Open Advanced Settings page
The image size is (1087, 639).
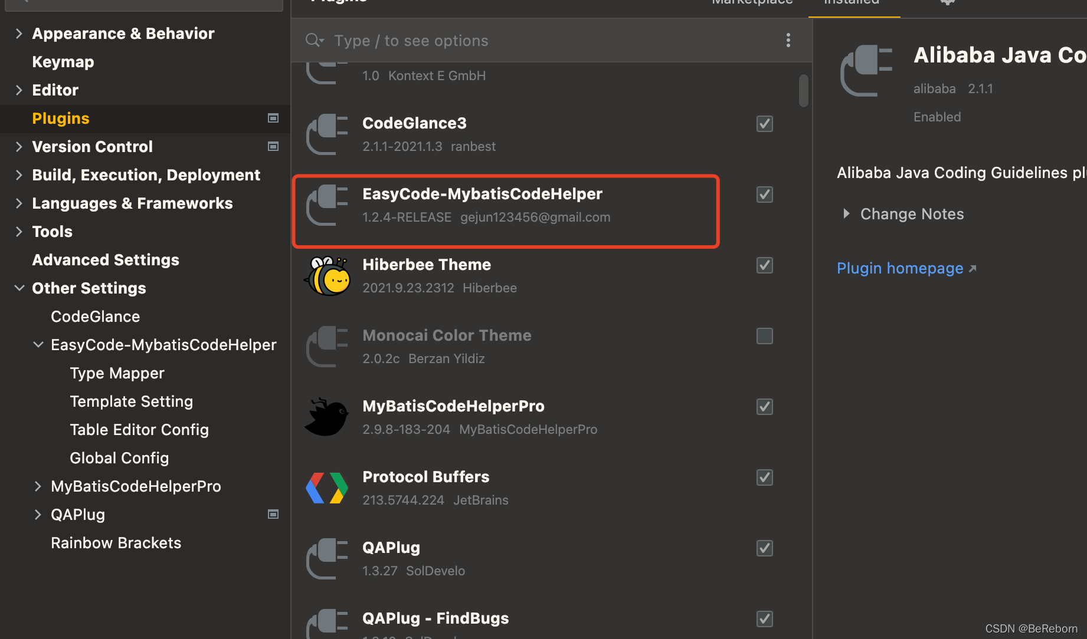pos(106,260)
